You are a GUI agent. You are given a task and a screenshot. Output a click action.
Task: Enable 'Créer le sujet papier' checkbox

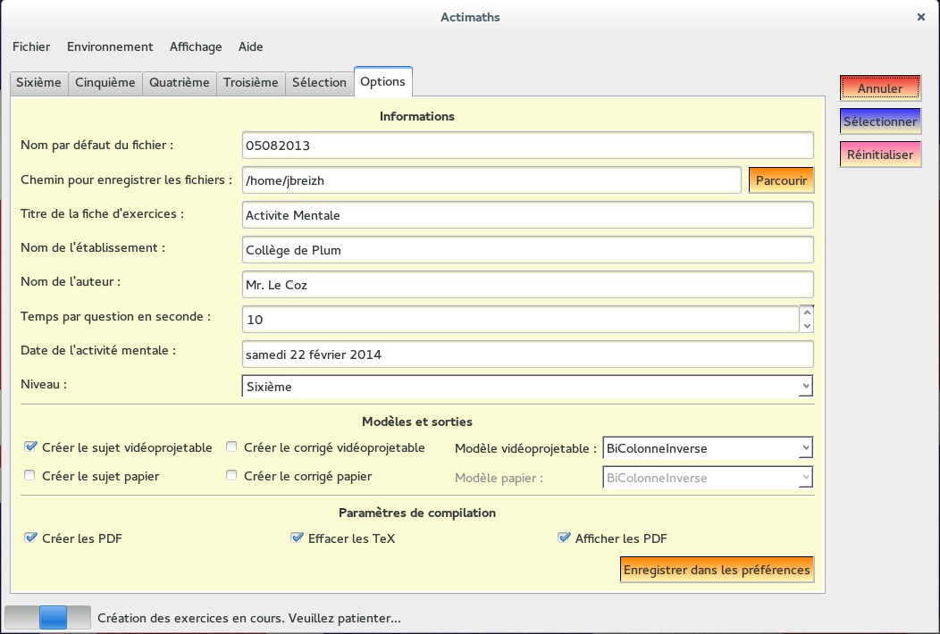pyautogui.click(x=31, y=476)
